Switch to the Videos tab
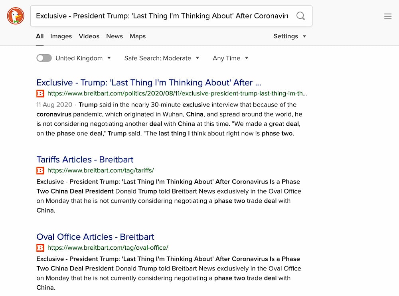Screen dimensions: 399x296 [x=89, y=36]
